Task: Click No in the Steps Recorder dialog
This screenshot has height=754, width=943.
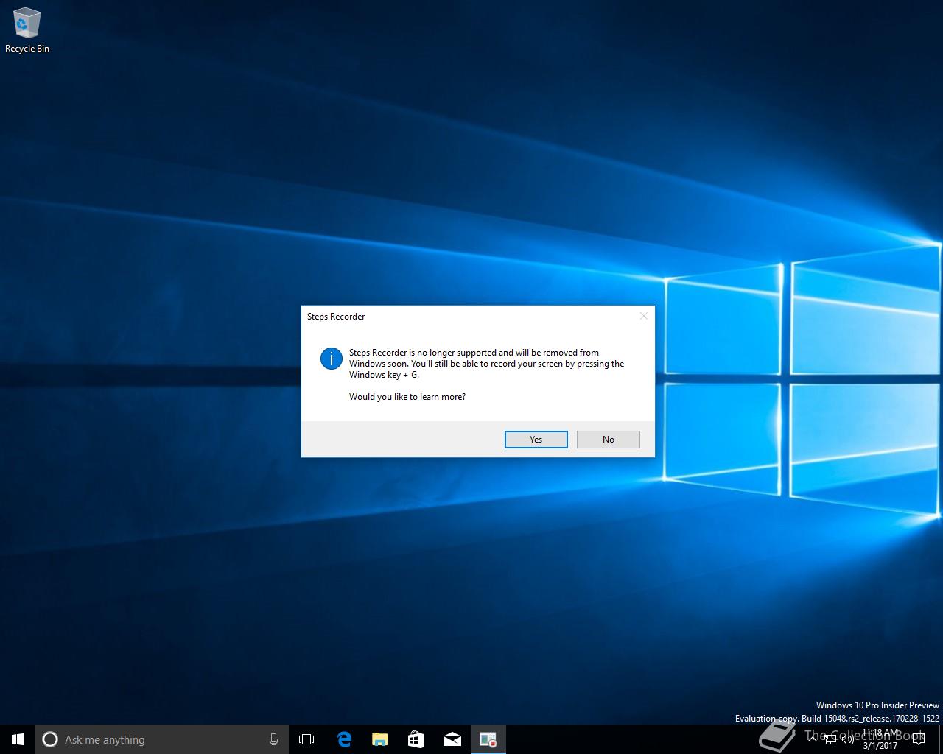Action: point(608,440)
